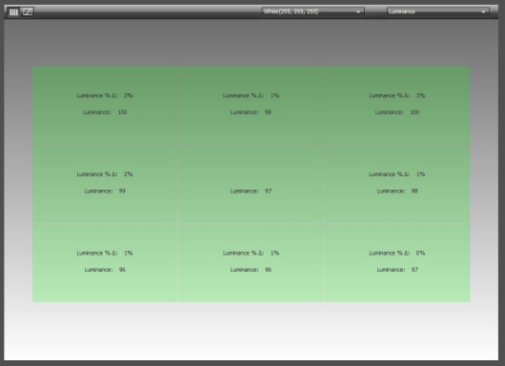
Task: Select the top-left cell with luminance 100
Action: tap(105, 106)
